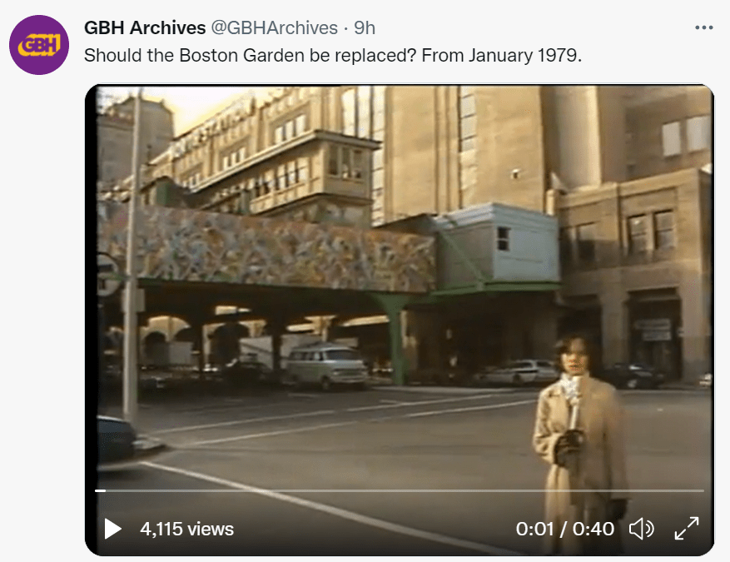Click the building windows at upper right
730x562 pixels.
[x=687, y=135]
